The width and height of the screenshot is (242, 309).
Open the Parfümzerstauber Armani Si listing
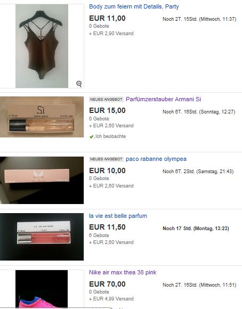click(x=163, y=99)
